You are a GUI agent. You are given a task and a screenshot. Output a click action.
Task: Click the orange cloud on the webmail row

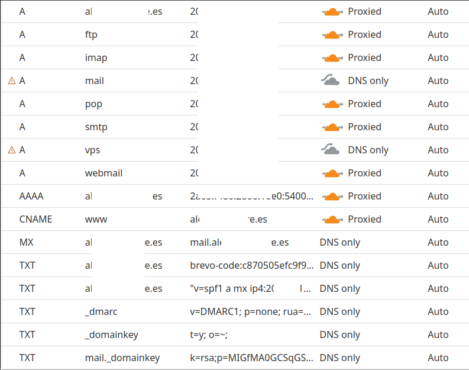332,173
